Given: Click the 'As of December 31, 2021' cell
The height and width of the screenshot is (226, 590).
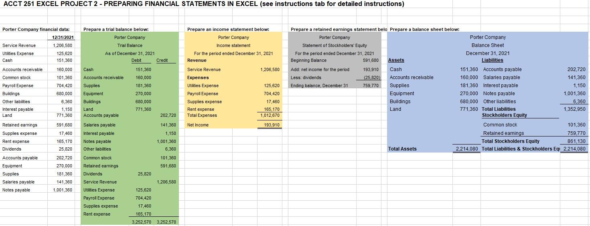Looking at the screenshot, I should coord(130,53).
